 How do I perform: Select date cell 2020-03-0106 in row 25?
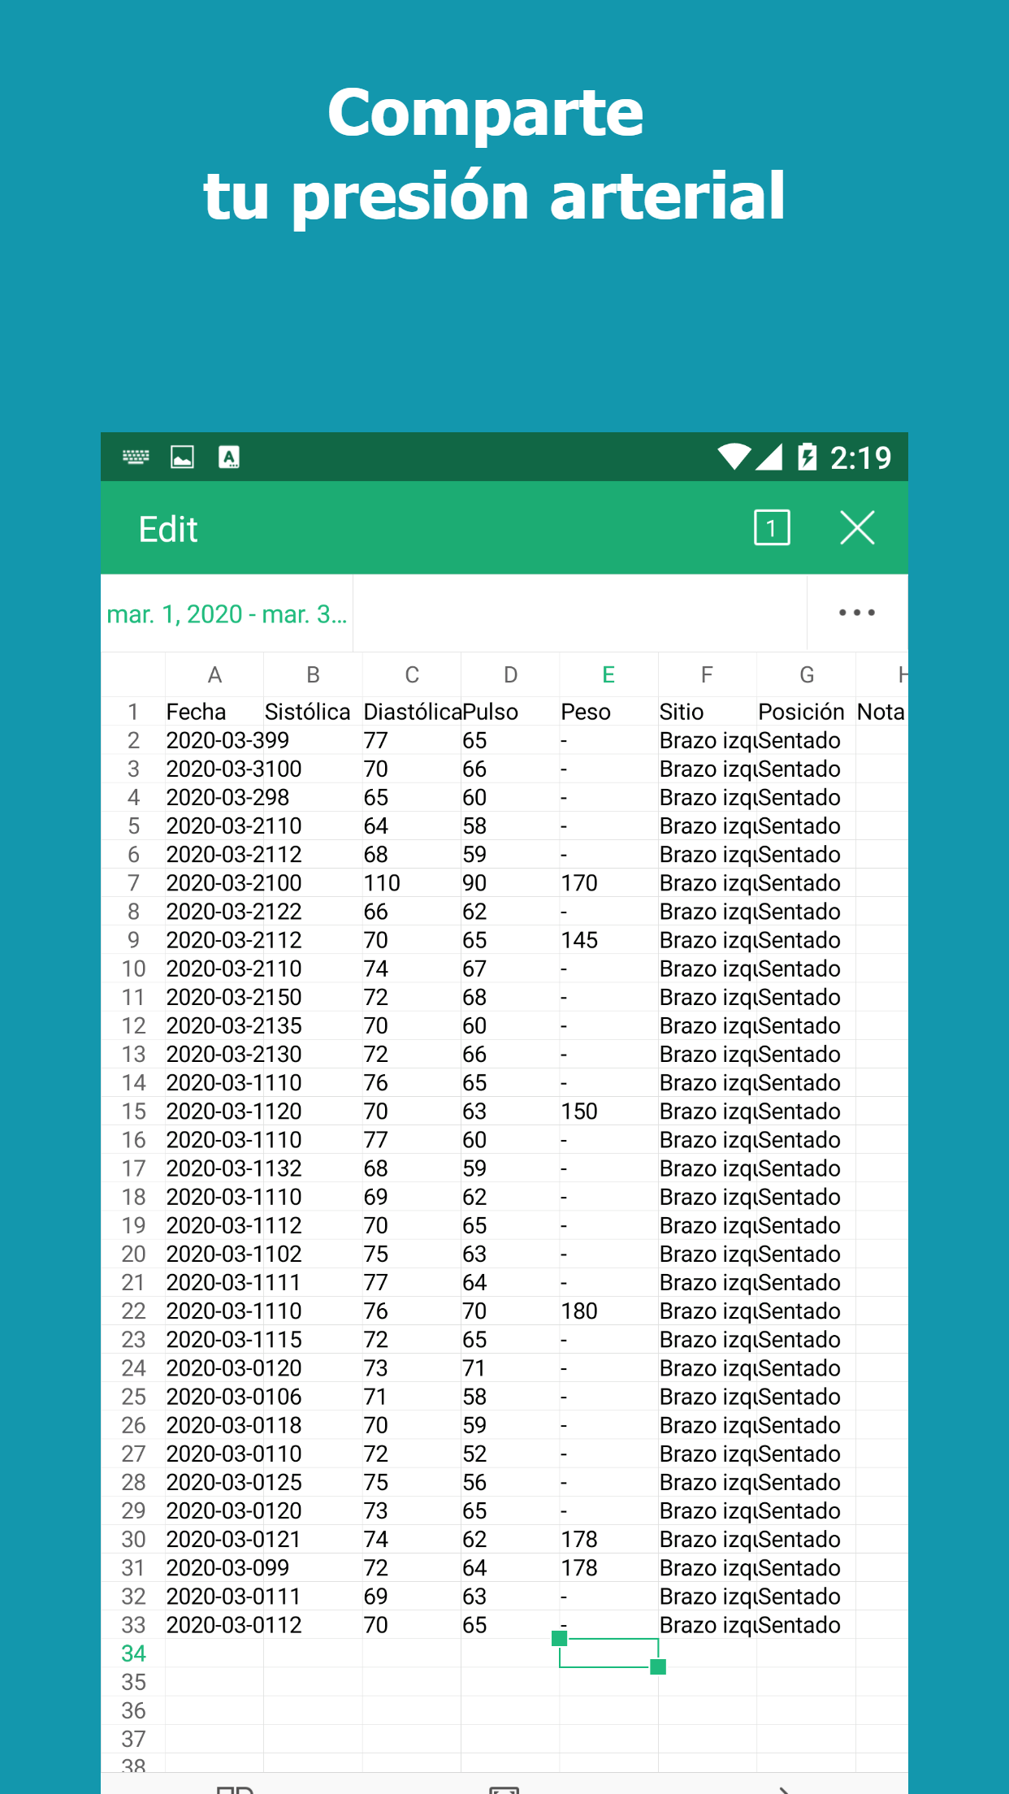(214, 1397)
